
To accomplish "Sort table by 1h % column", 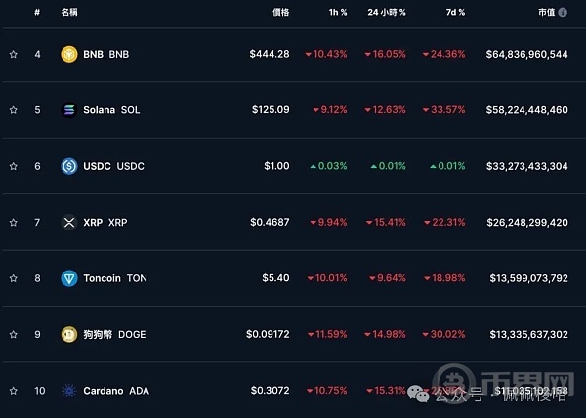I will point(337,13).
